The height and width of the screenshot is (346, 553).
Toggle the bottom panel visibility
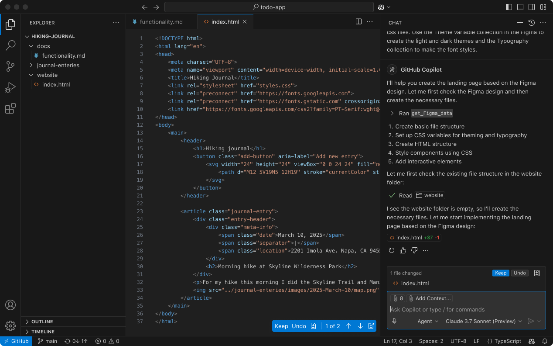coord(520,7)
